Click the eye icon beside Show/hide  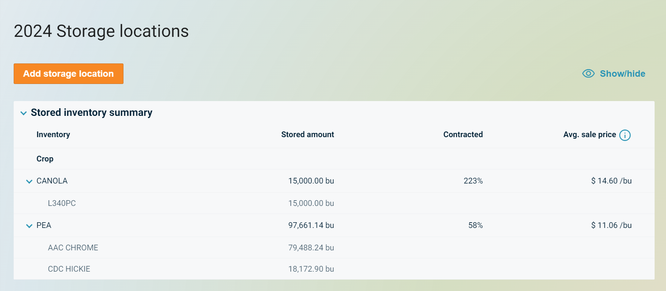pos(588,74)
